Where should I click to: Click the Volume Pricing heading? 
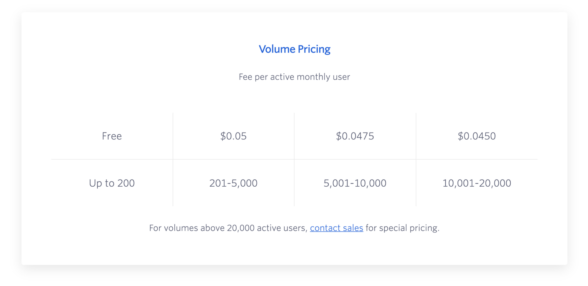click(x=294, y=49)
